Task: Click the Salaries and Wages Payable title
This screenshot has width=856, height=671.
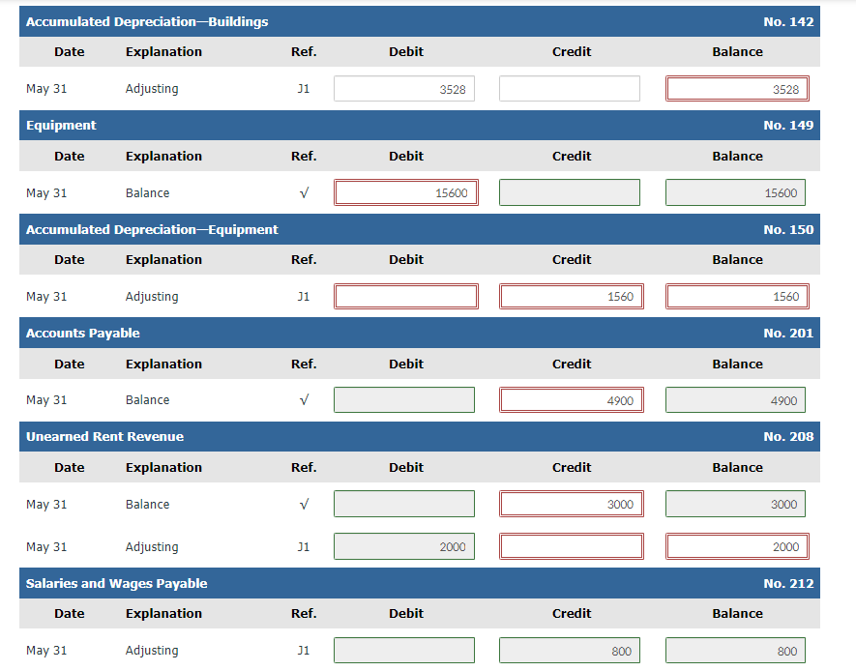Action: coord(116,584)
